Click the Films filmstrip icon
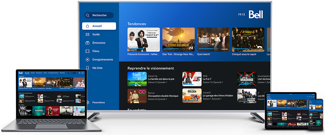The image size is (325, 135). (88, 51)
